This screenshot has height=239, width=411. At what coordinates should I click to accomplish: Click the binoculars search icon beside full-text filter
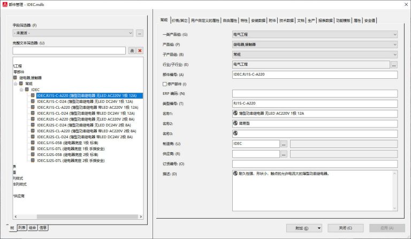pos(132,50)
